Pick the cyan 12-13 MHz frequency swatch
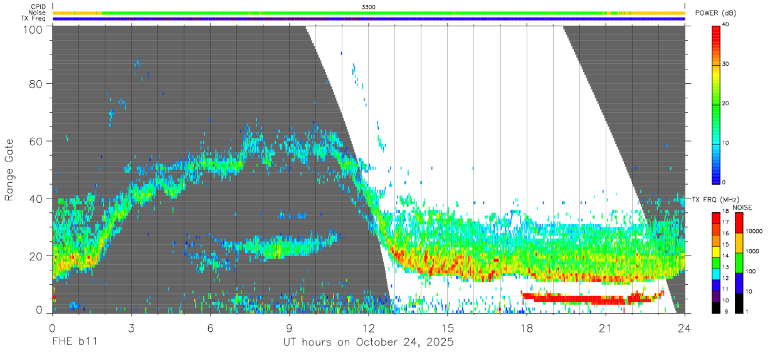This screenshot has width=770, height=355. [716, 273]
